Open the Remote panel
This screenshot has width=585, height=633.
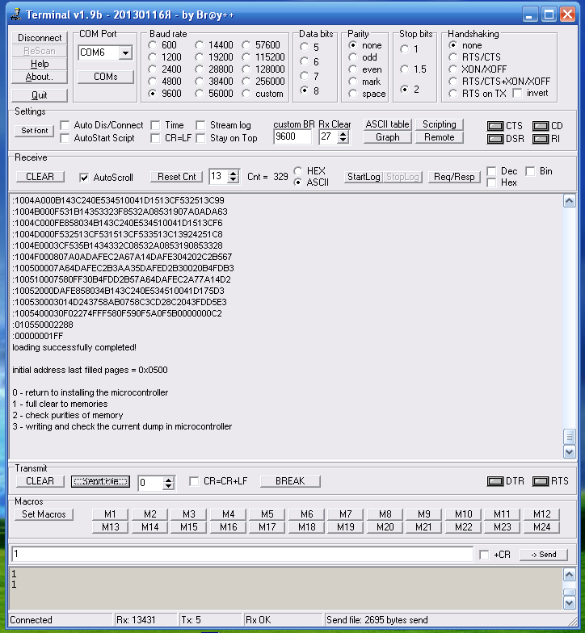tap(440, 137)
